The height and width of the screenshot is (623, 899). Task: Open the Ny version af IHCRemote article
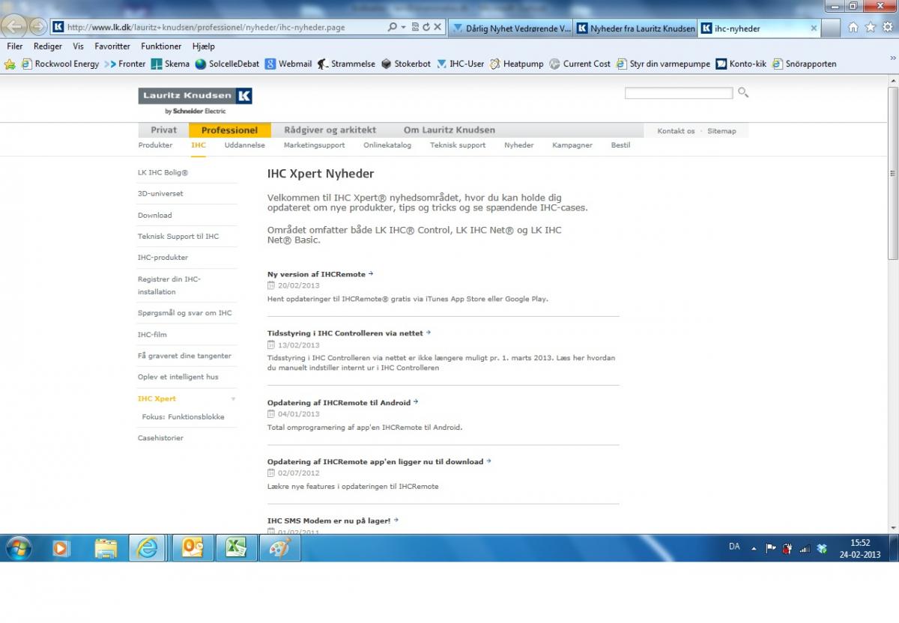(316, 275)
